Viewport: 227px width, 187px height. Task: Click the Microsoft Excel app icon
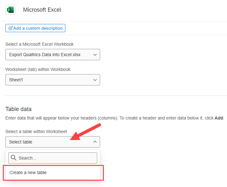pyautogui.click(x=10, y=10)
